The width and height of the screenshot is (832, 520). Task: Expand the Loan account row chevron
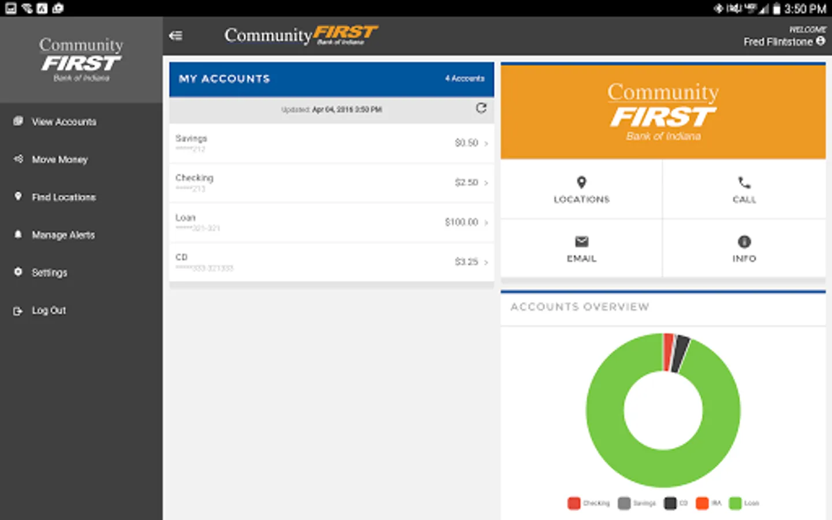click(486, 222)
